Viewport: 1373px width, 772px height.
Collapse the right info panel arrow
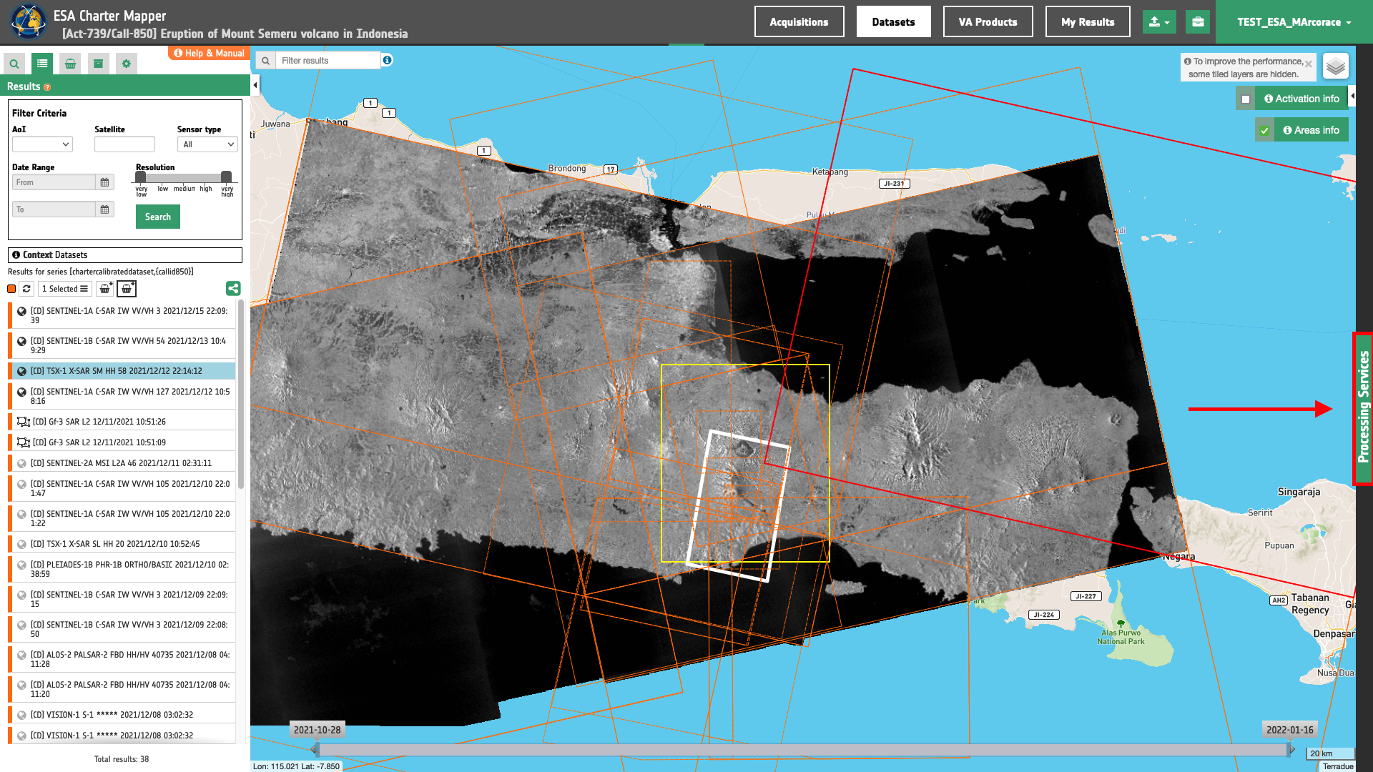click(x=1352, y=96)
